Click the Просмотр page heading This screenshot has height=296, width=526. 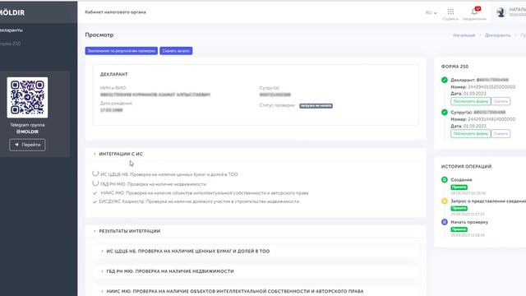(99, 35)
